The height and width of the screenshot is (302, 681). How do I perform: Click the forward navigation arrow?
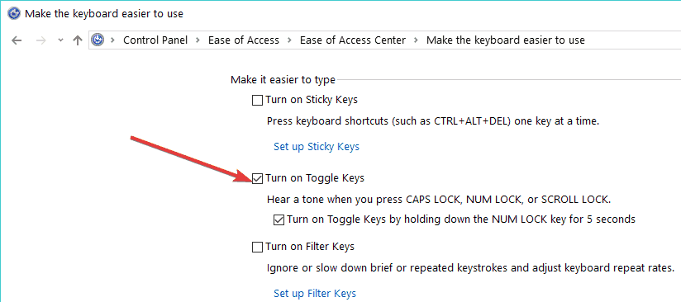coord(40,40)
